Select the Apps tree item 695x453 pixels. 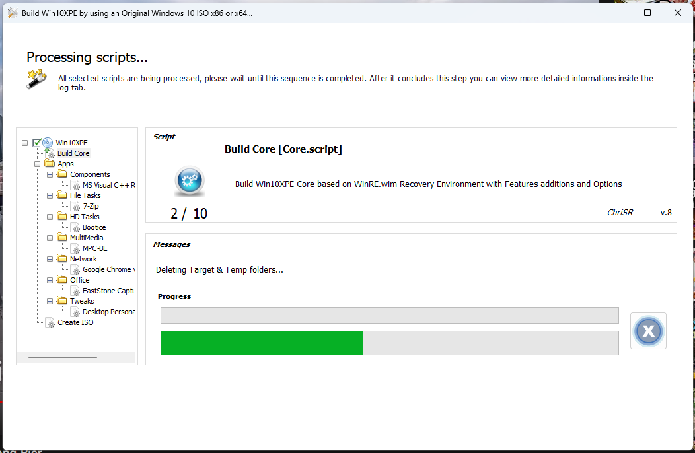(x=65, y=164)
